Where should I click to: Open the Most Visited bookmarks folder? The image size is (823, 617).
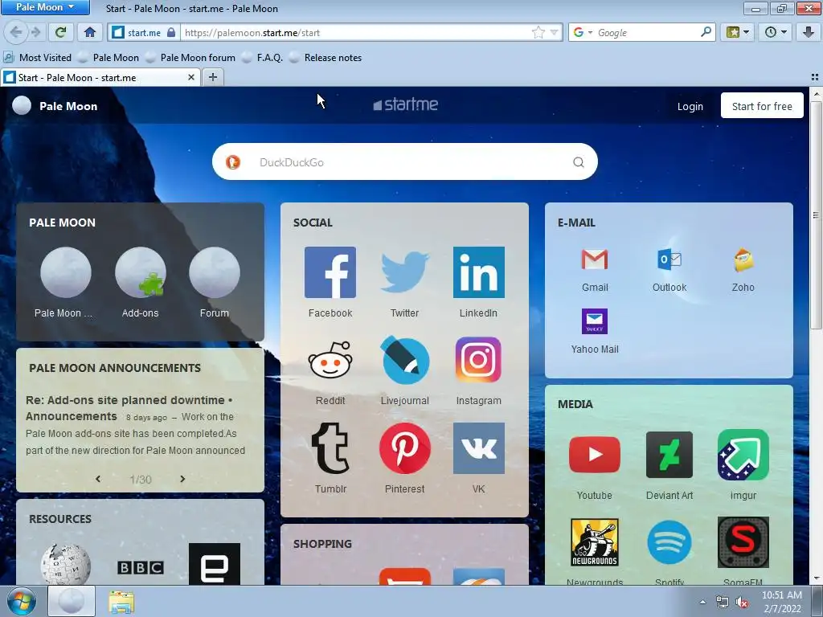(37, 58)
